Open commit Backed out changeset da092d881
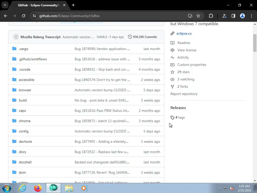 click(x=102, y=162)
